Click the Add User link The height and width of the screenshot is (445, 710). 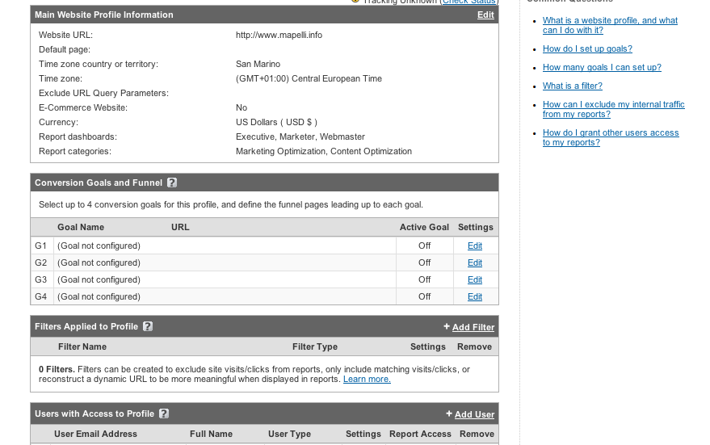pyautogui.click(x=474, y=414)
